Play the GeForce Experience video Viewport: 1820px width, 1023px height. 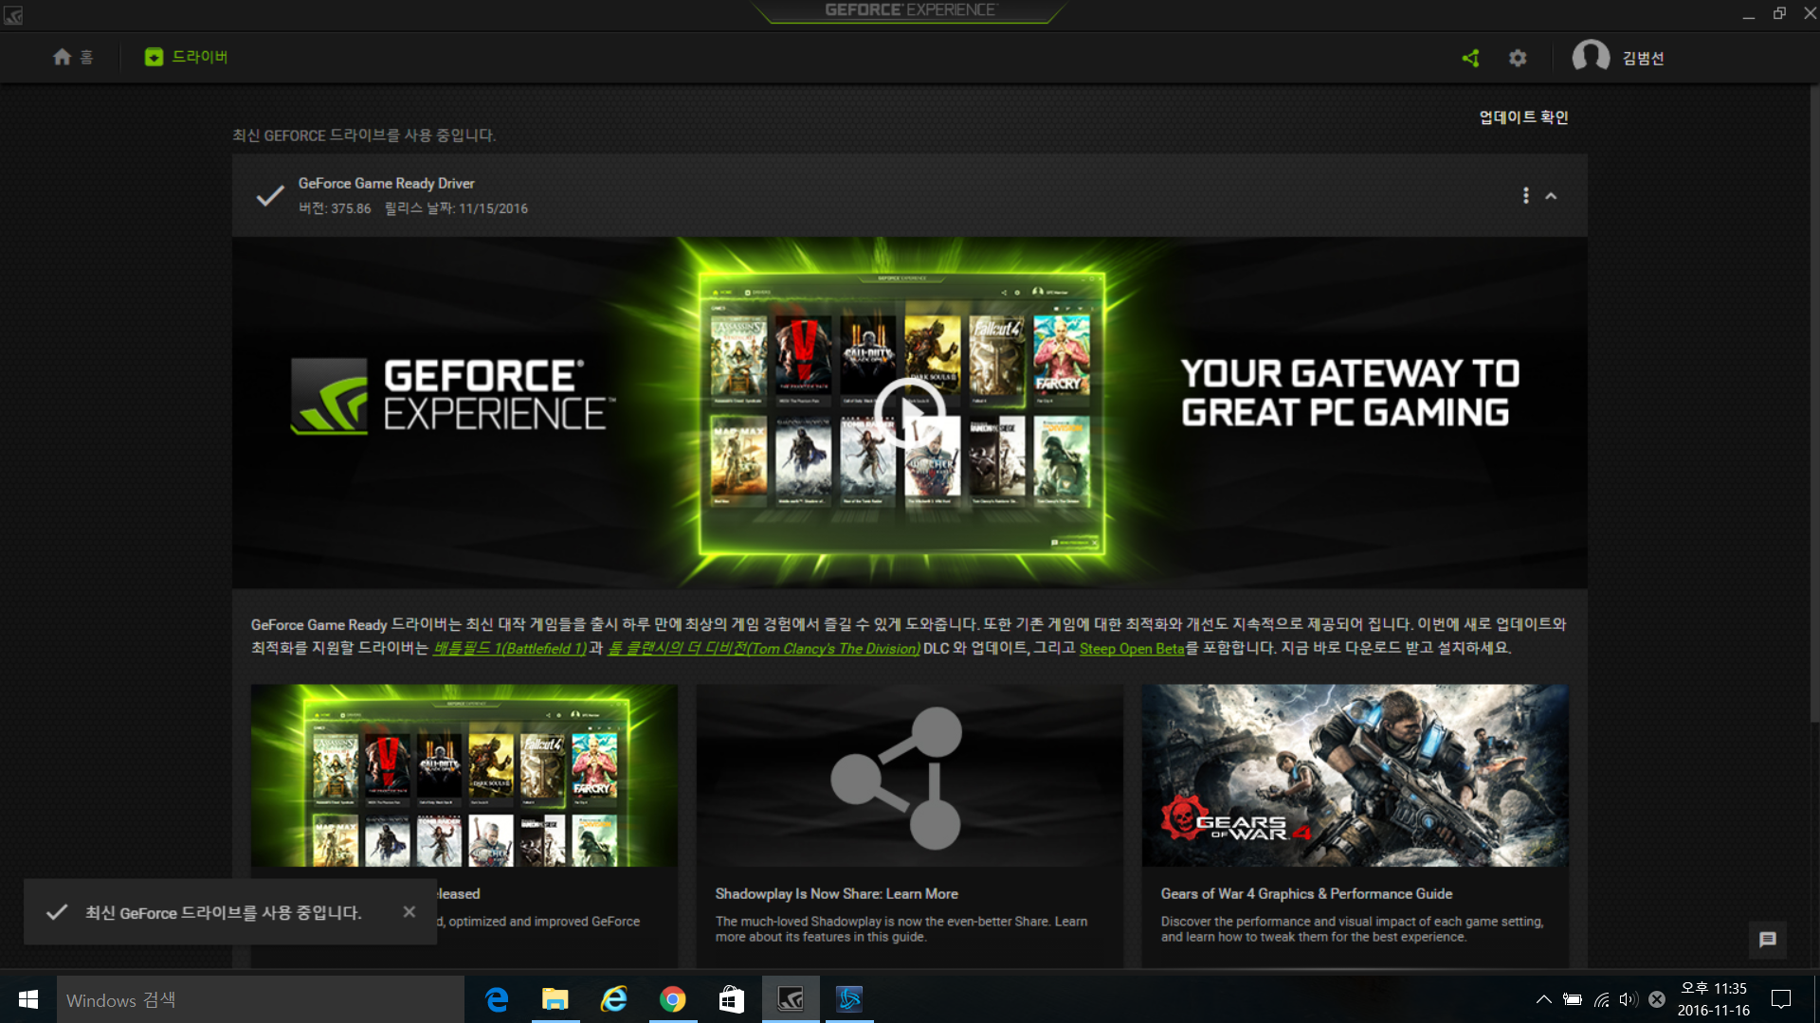(x=909, y=413)
